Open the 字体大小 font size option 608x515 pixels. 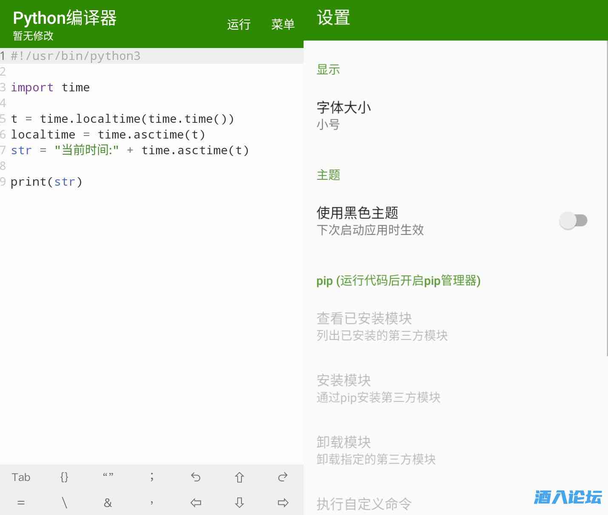[344, 115]
